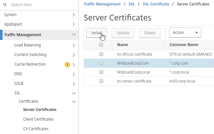Open Client Certificates in the sidebar

pos(38,119)
